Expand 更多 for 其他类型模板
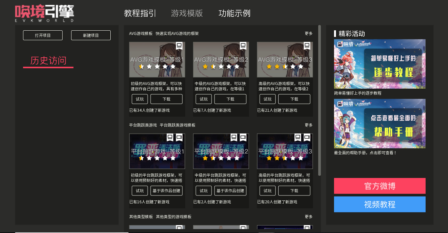This screenshot has width=448, height=233. (x=308, y=217)
